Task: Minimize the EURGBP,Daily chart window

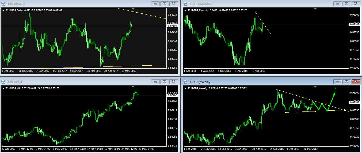Action: coord(155,4)
